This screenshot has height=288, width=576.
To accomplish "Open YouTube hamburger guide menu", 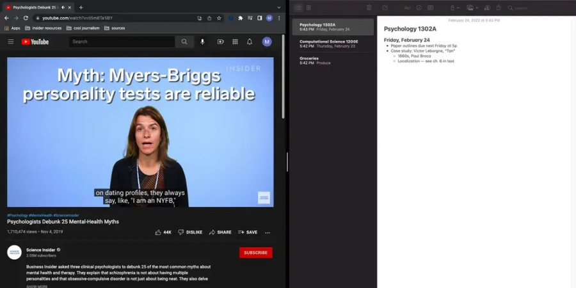I will [x=11, y=42].
